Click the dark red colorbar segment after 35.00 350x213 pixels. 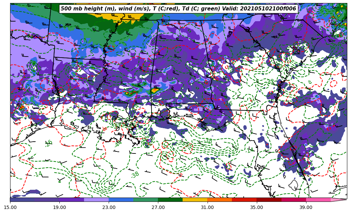(x=269, y=200)
